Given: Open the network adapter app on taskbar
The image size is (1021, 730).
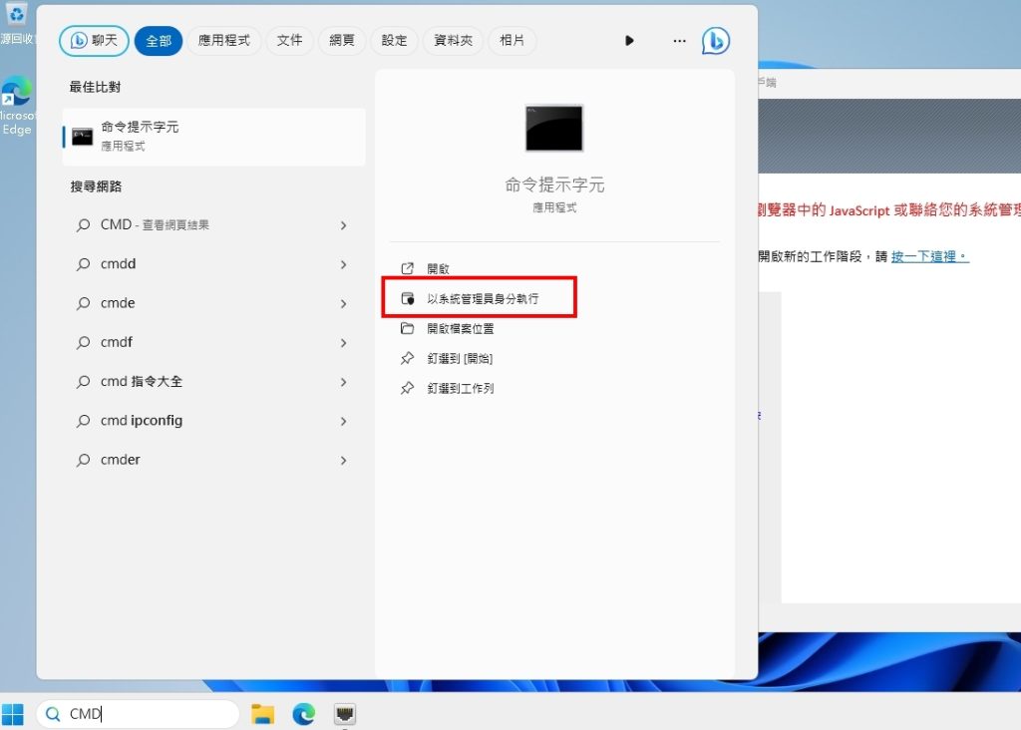Looking at the screenshot, I should 344,714.
